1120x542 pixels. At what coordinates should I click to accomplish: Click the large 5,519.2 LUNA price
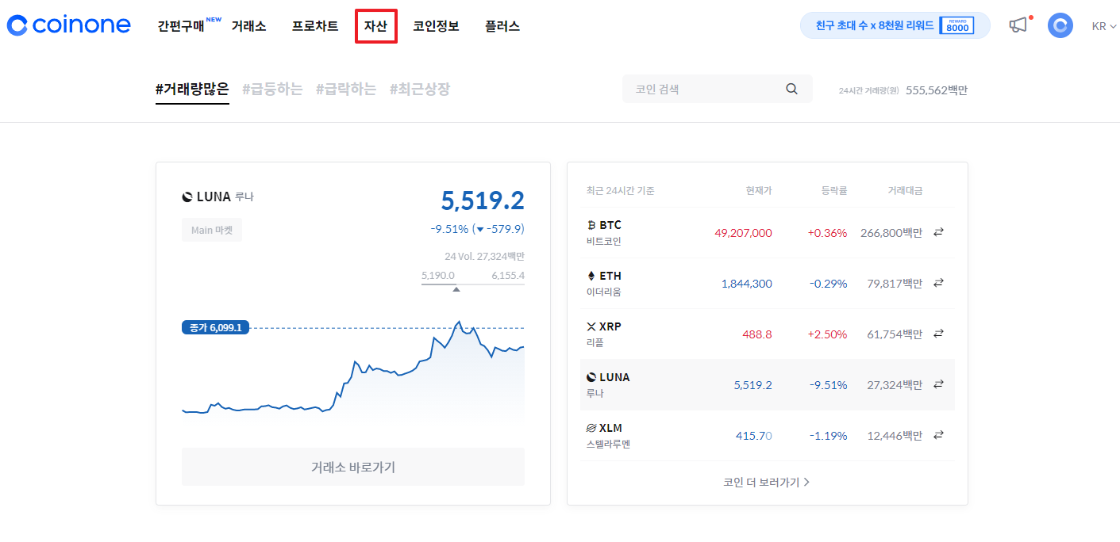click(x=483, y=200)
